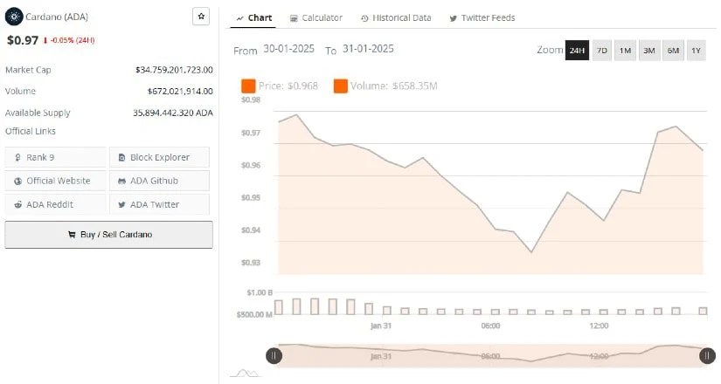Open the ADA Twitter link
Screen dimensions: 721x384
(159, 204)
